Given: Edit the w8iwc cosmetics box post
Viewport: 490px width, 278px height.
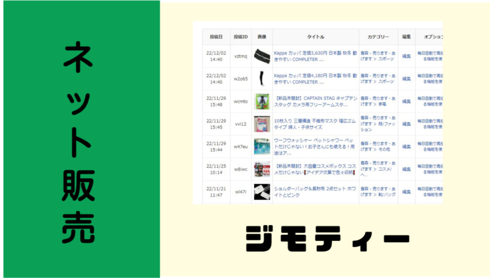Looking at the screenshot, I should (x=406, y=169).
